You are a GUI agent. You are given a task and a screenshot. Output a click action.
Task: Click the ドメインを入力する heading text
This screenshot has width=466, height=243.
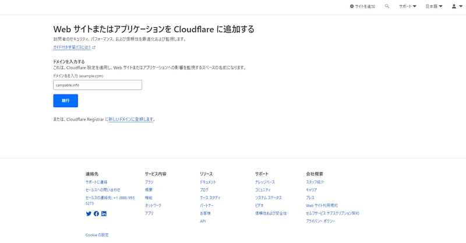[x=69, y=62]
